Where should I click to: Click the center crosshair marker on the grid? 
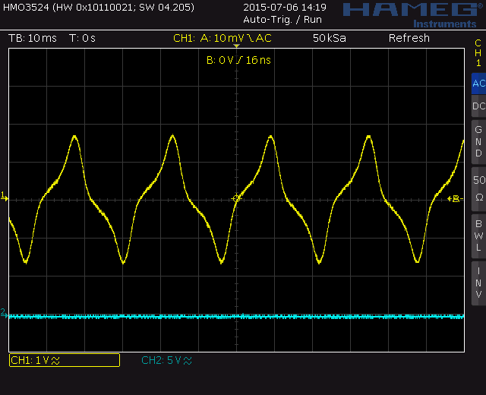click(x=237, y=198)
